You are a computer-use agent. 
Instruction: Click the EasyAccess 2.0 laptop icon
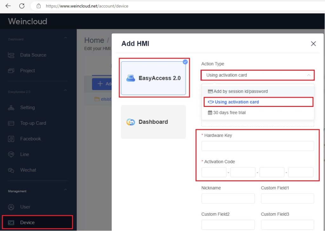(130, 78)
